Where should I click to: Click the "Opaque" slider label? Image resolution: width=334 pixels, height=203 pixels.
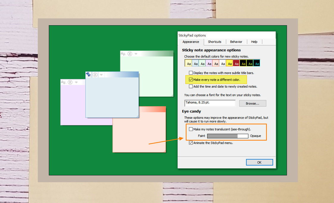tap(255, 136)
